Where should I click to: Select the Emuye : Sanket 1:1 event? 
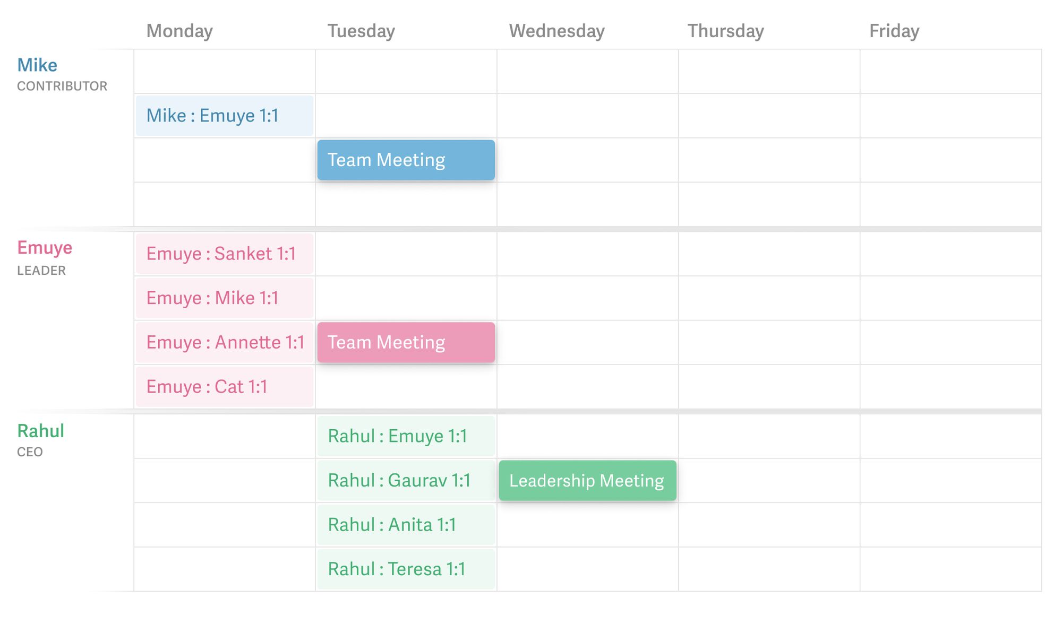(224, 254)
